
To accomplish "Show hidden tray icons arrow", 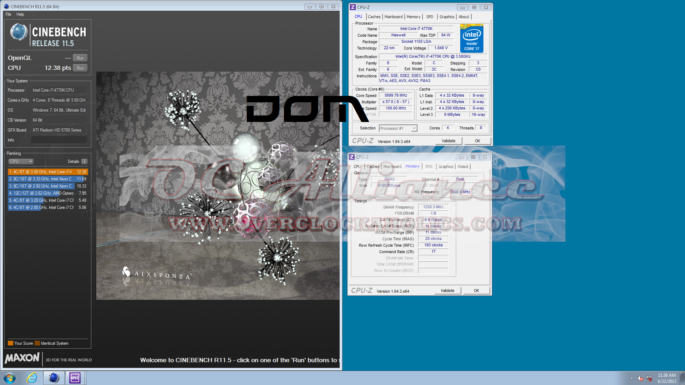I will (x=631, y=378).
